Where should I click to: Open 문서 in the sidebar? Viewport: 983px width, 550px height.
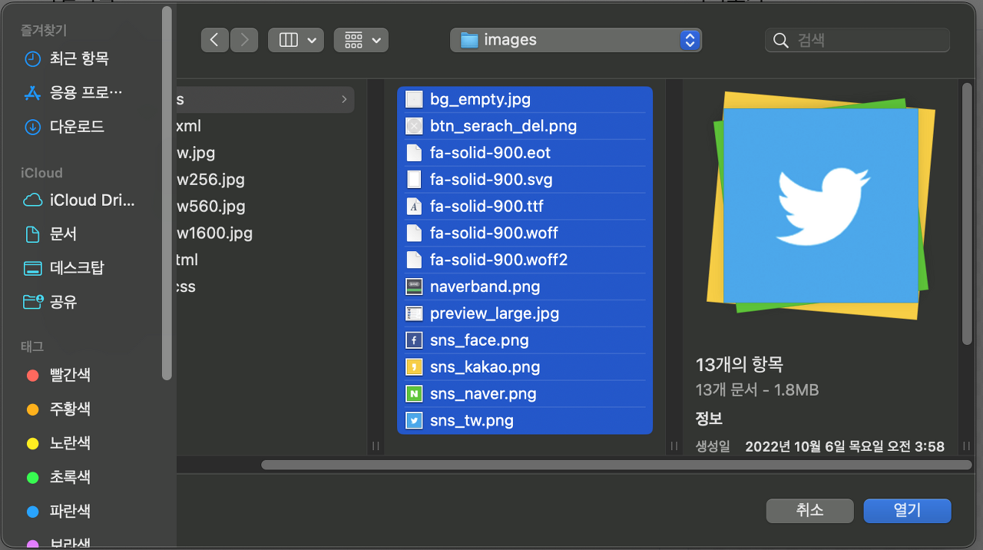point(63,234)
